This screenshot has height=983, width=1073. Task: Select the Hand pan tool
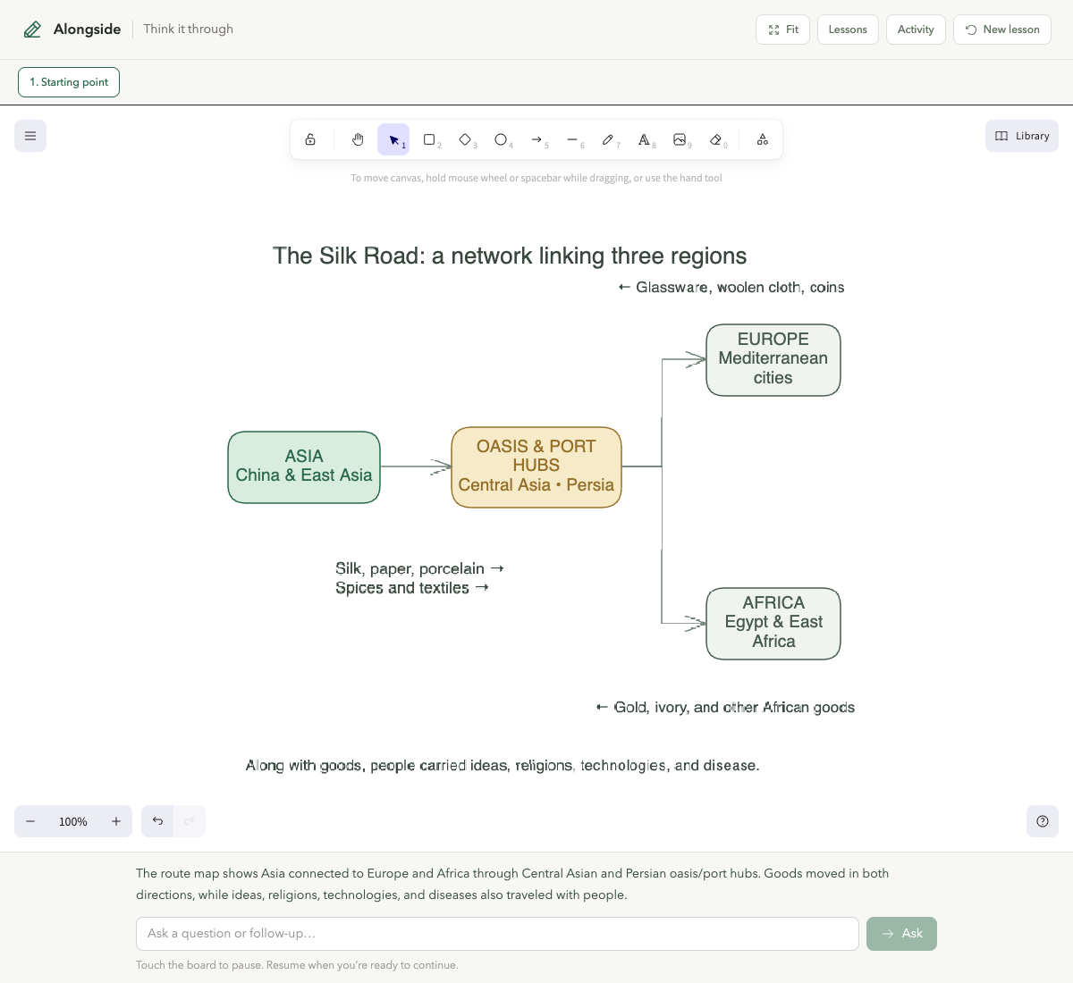[358, 139]
